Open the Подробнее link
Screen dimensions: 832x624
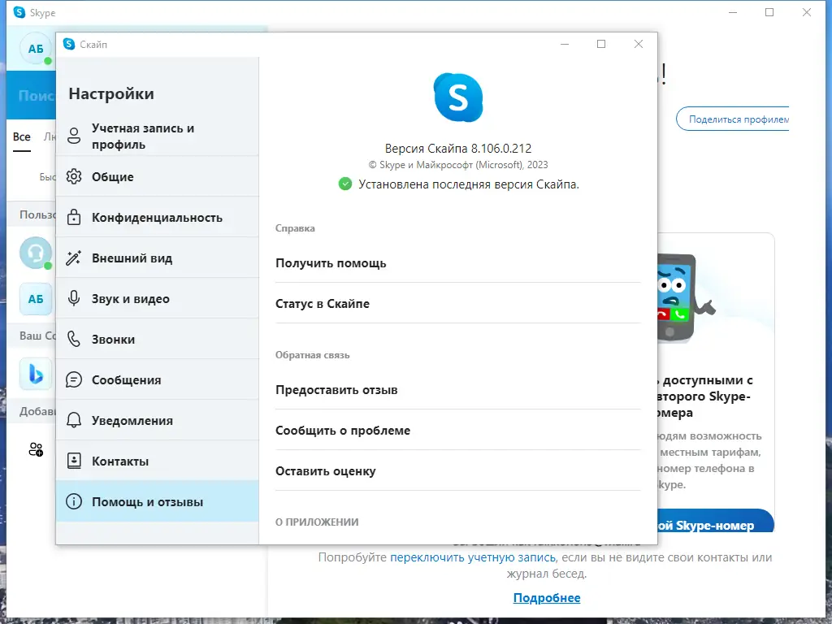(547, 598)
